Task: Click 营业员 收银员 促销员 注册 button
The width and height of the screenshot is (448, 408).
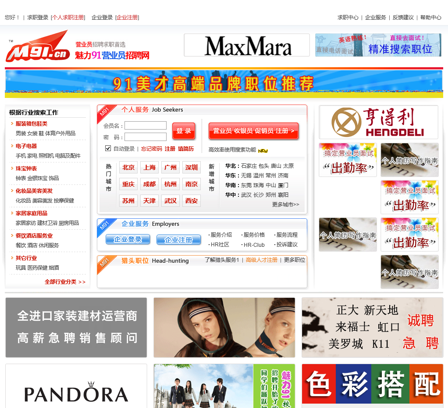Action: coord(254,131)
